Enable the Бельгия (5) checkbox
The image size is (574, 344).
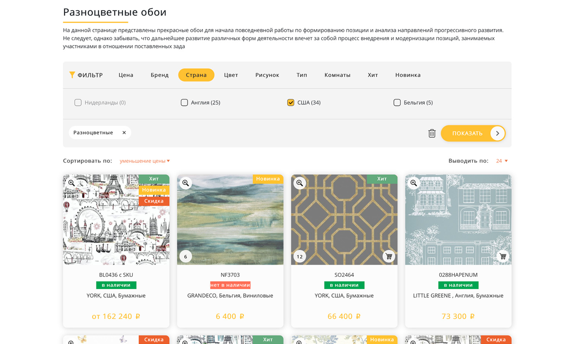pyautogui.click(x=397, y=102)
